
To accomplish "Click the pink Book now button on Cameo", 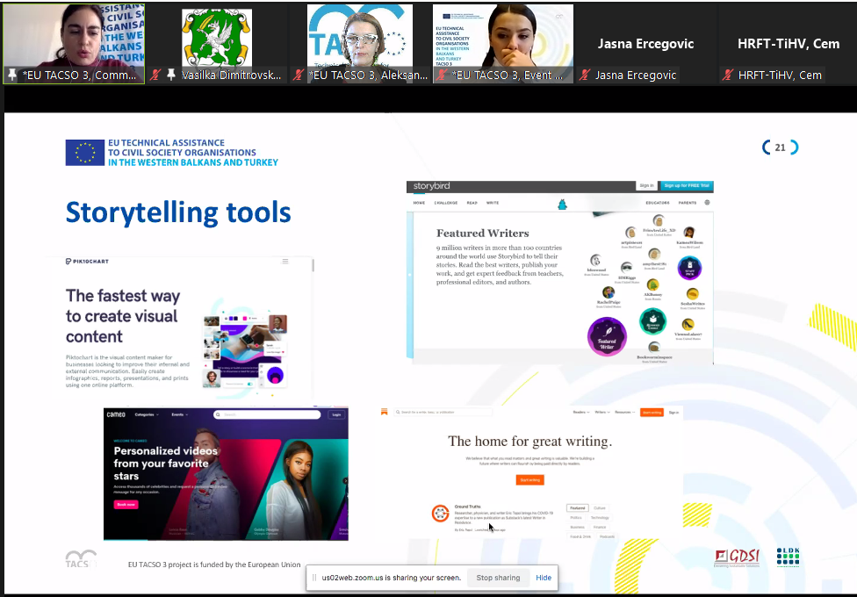I will 126,505.
